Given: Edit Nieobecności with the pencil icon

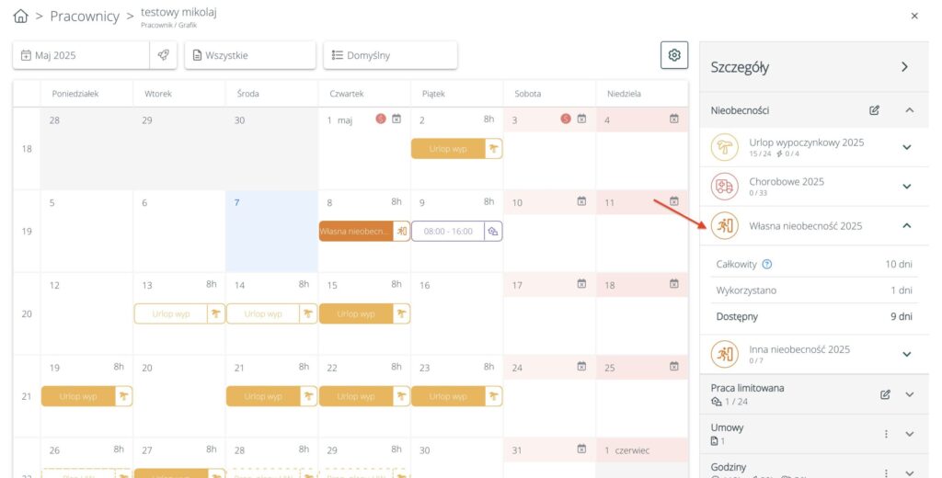Looking at the screenshot, I should click(x=875, y=110).
